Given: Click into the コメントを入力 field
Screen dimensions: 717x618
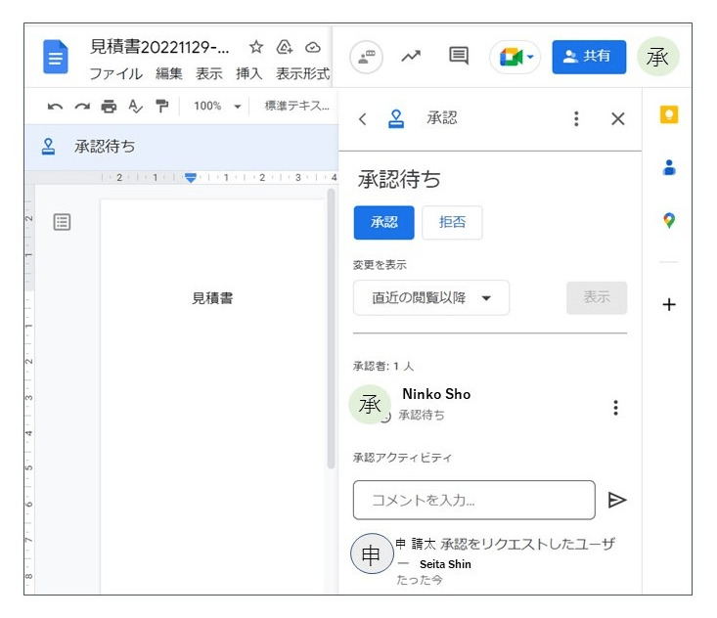Looking at the screenshot, I should pyautogui.click(x=474, y=500).
